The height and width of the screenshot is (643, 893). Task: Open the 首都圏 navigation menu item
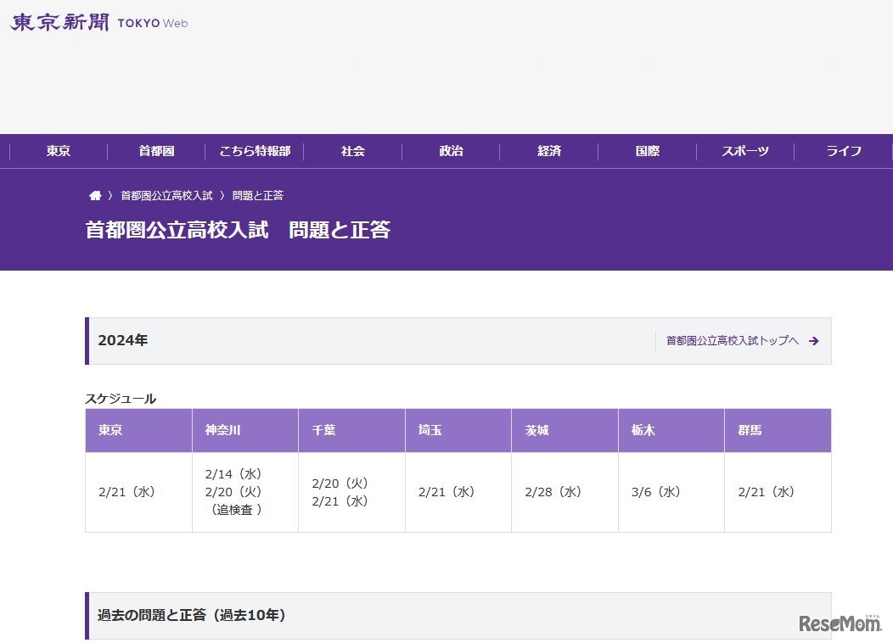click(156, 151)
